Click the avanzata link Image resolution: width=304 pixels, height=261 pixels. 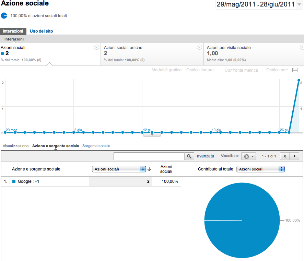coord(206,156)
